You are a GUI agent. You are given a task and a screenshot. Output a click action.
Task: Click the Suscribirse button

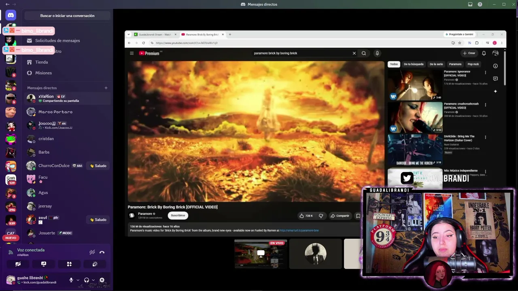[x=178, y=215]
